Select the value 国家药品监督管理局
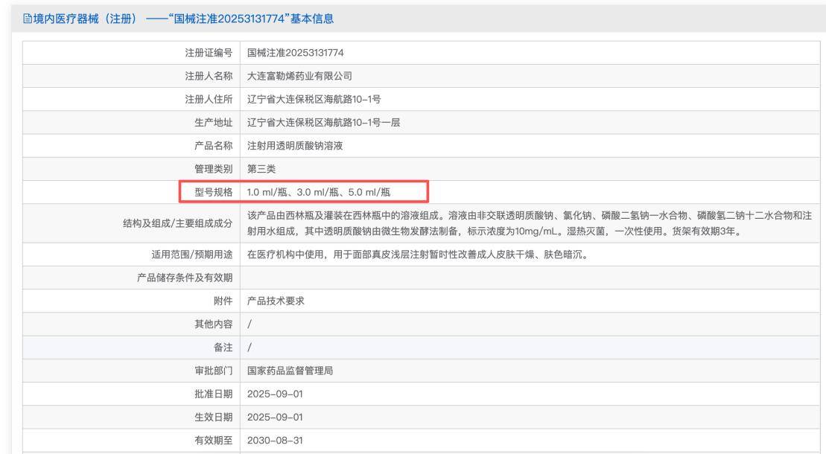 290,370
